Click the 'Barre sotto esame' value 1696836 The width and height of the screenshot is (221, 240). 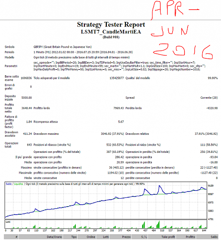pos(26,78)
